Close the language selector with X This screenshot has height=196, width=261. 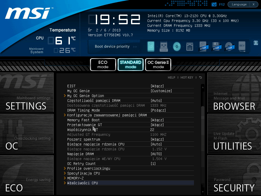(254, 4)
